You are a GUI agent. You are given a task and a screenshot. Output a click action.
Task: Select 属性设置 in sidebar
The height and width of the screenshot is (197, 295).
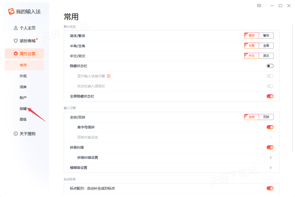25,54
